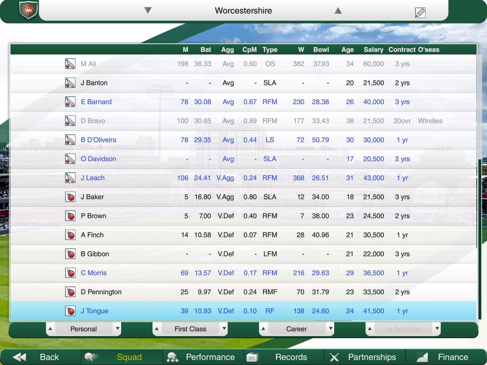487x365 pixels.
Task: Click the ball icon beside J Tongue
Action: click(70, 311)
